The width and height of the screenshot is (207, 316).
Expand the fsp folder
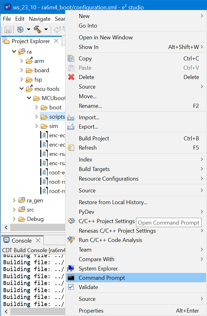coord(22,79)
